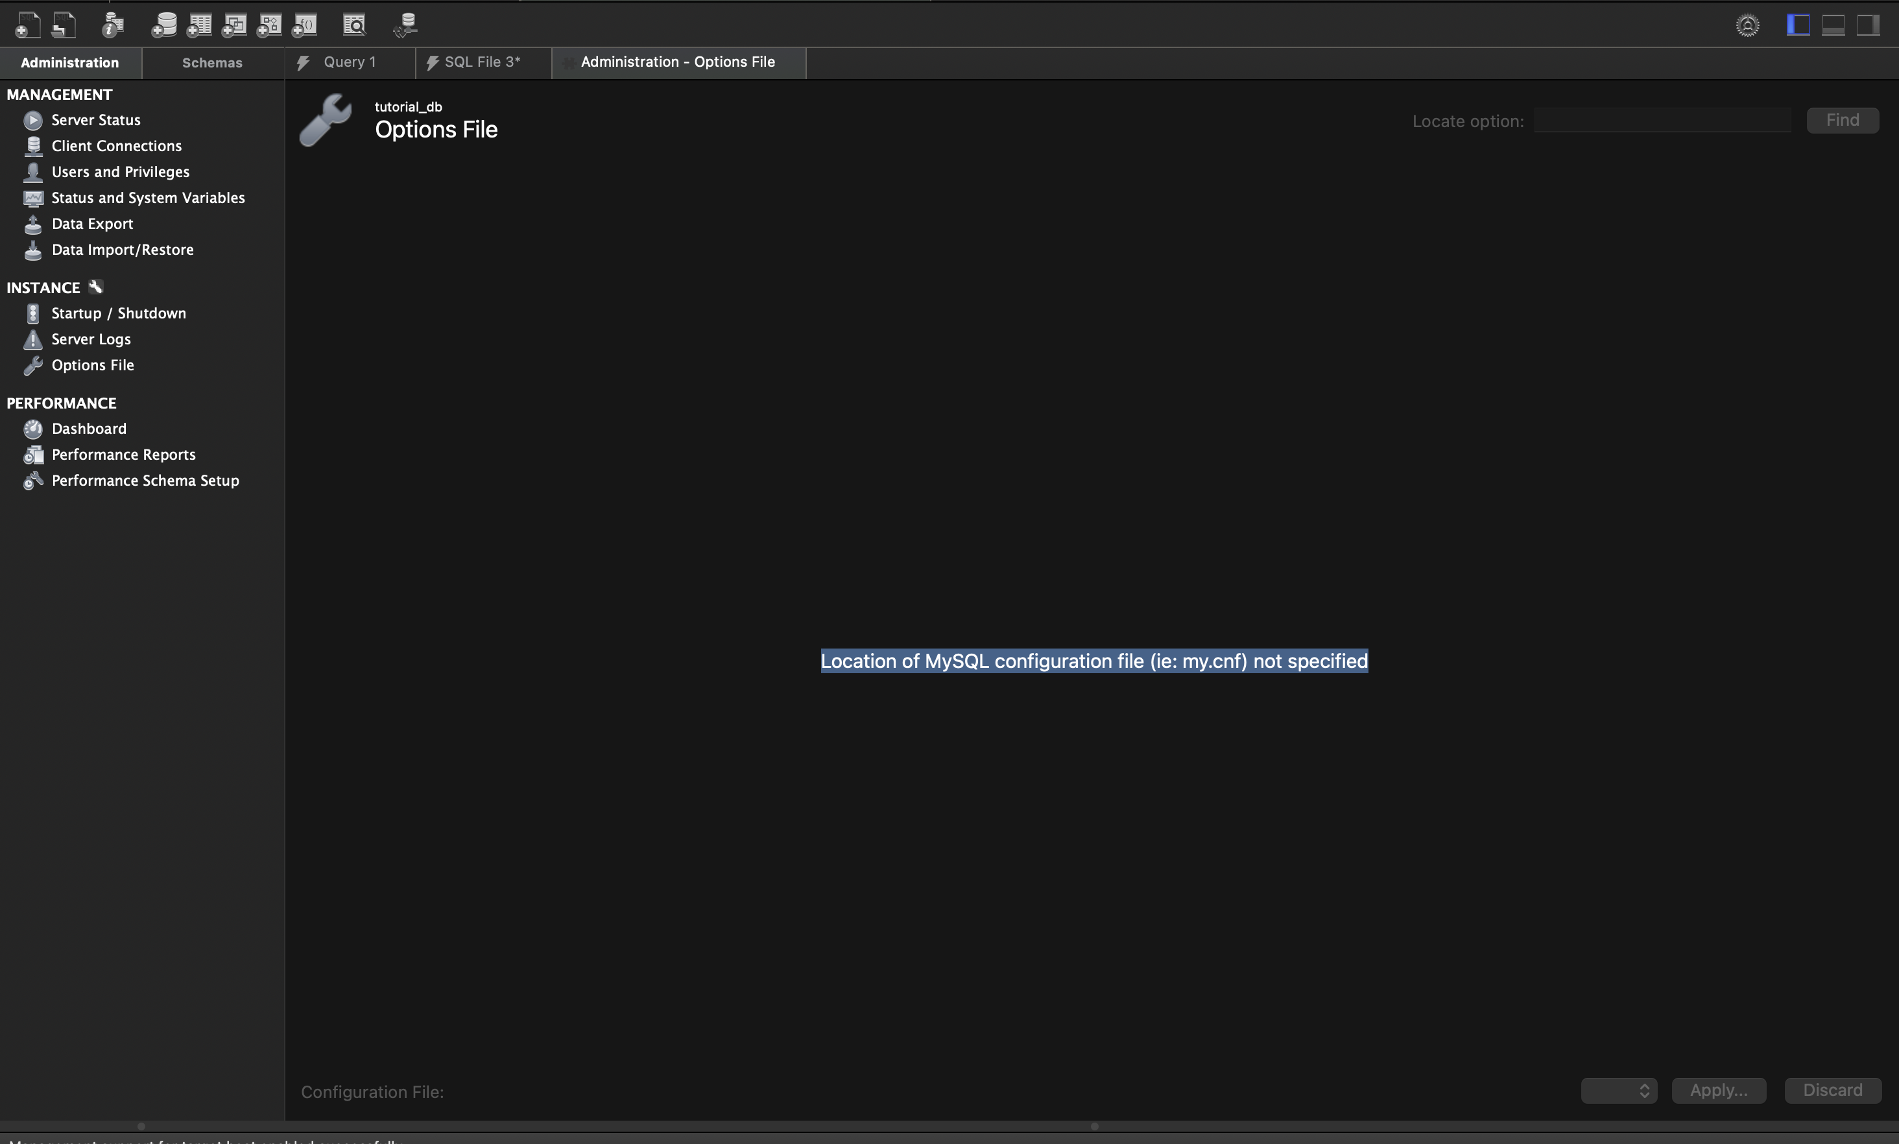Switch to the Schemas sidebar tab

point(213,62)
